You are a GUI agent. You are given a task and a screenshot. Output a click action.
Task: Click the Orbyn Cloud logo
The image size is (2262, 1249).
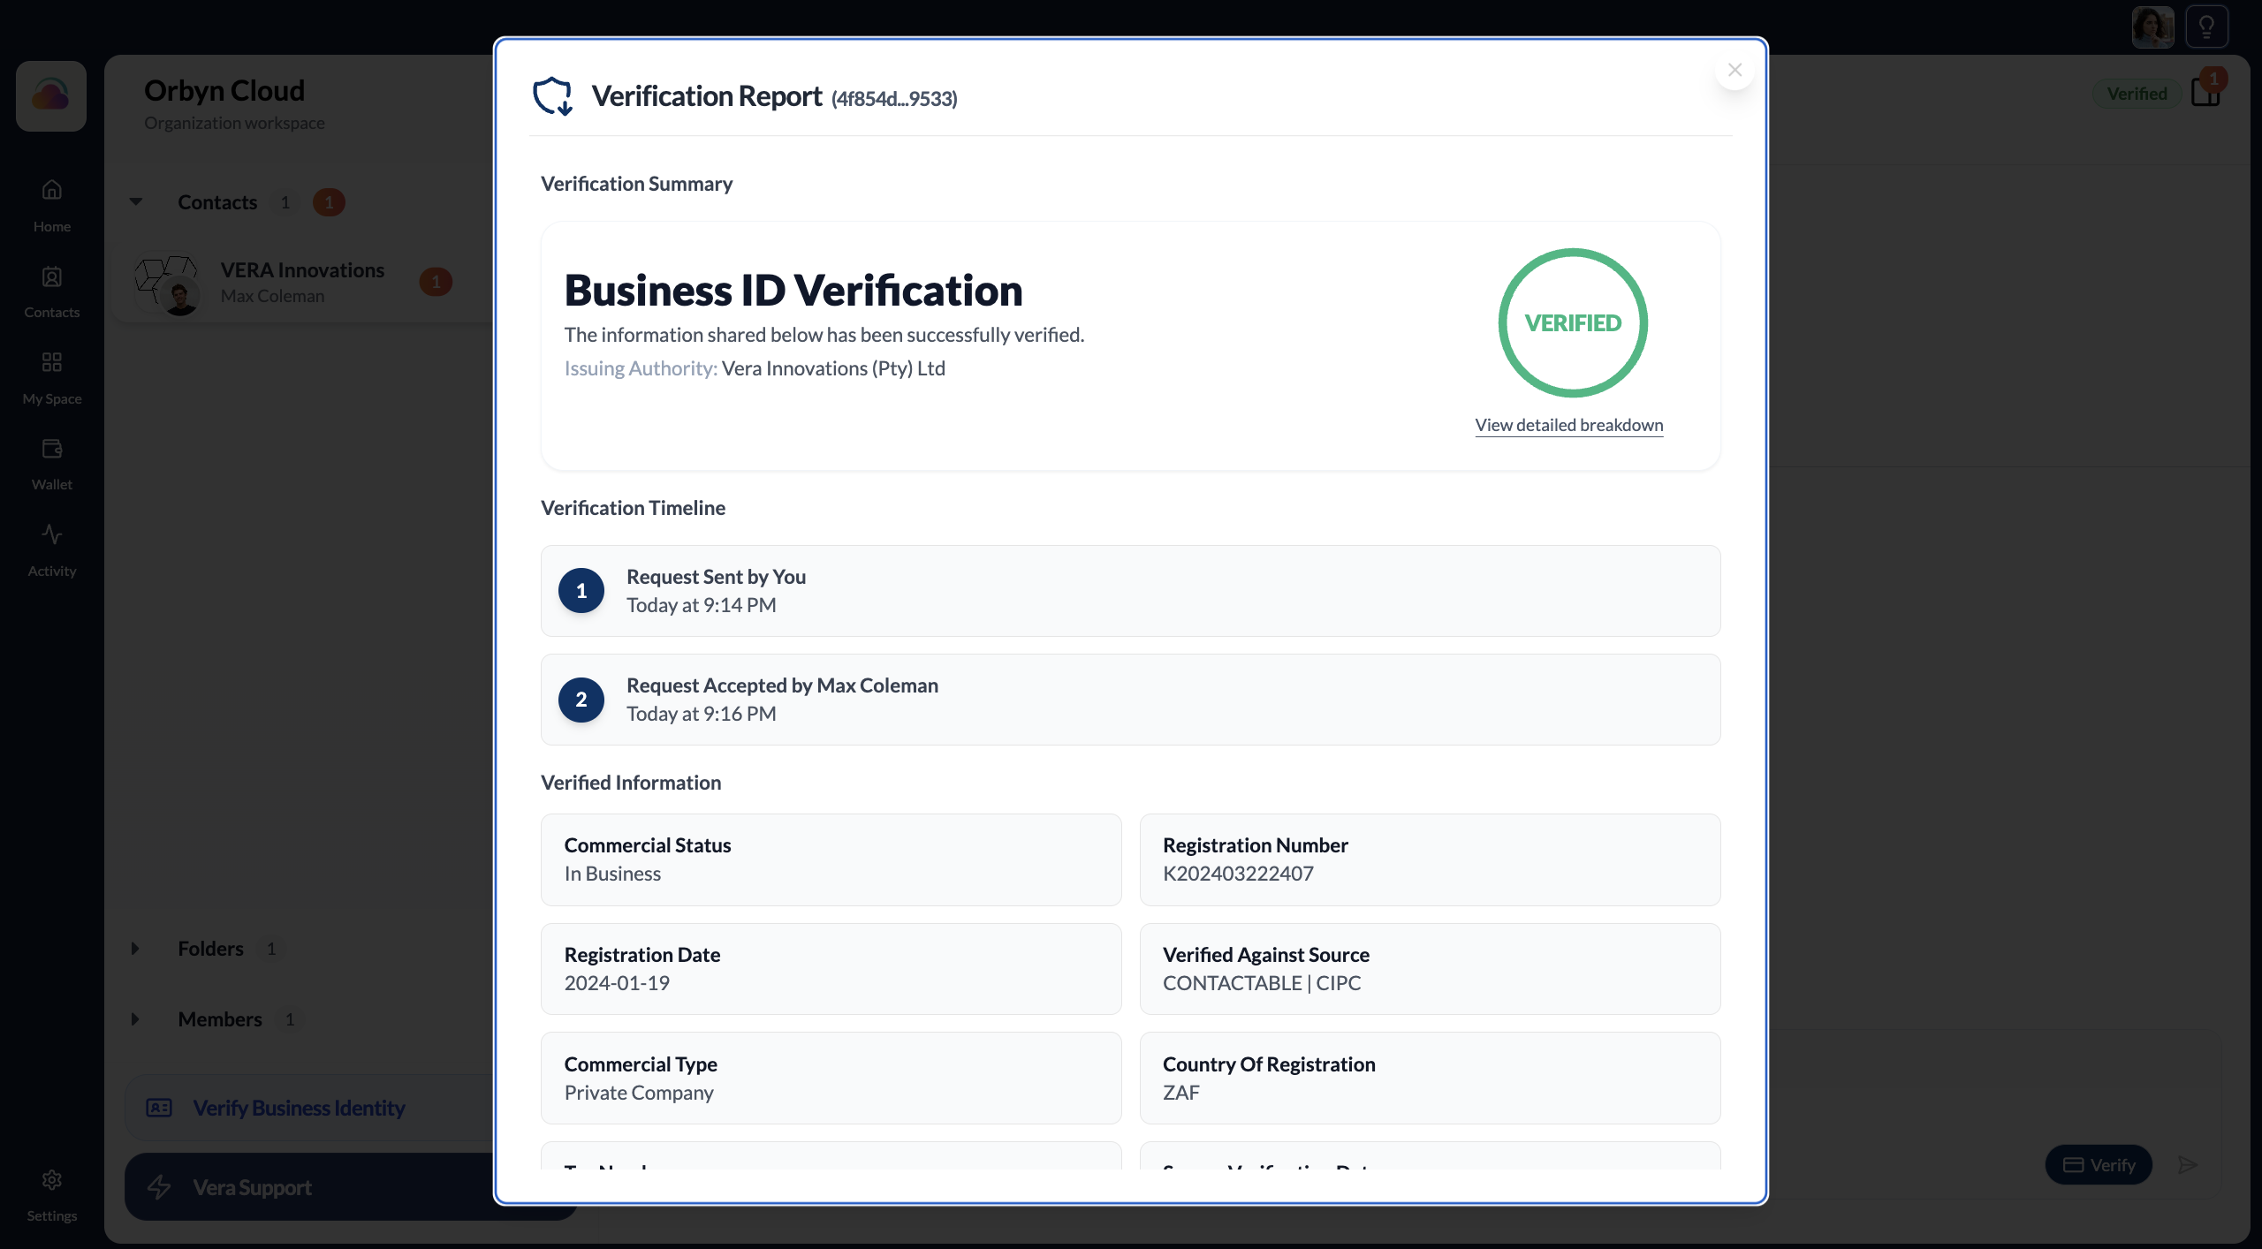pyautogui.click(x=49, y=95)
